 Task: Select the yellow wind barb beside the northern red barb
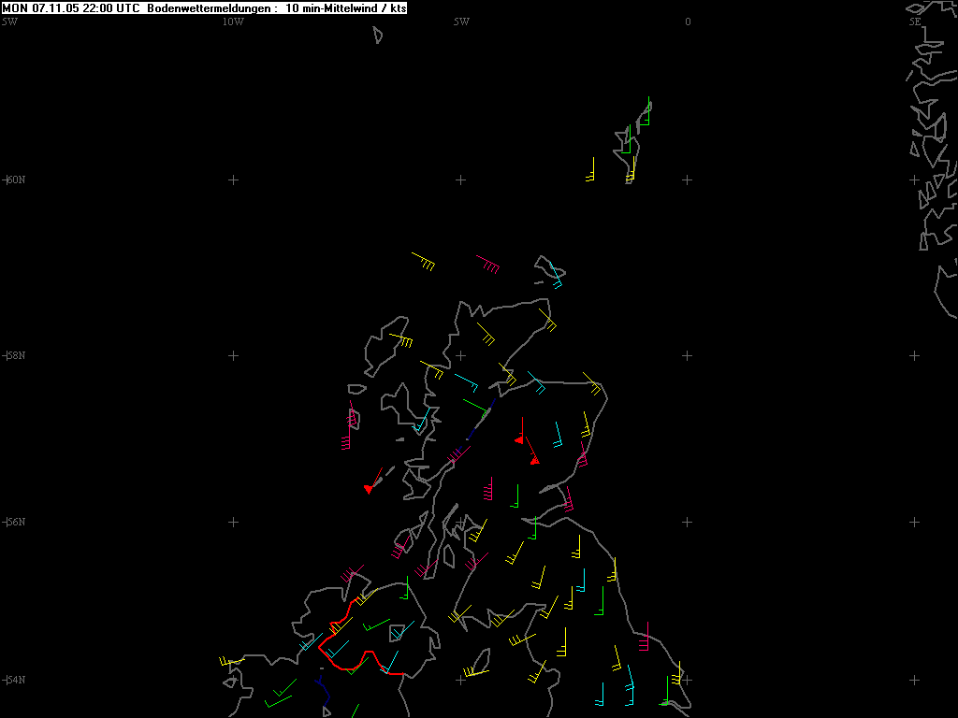click(x=423, y=260)
